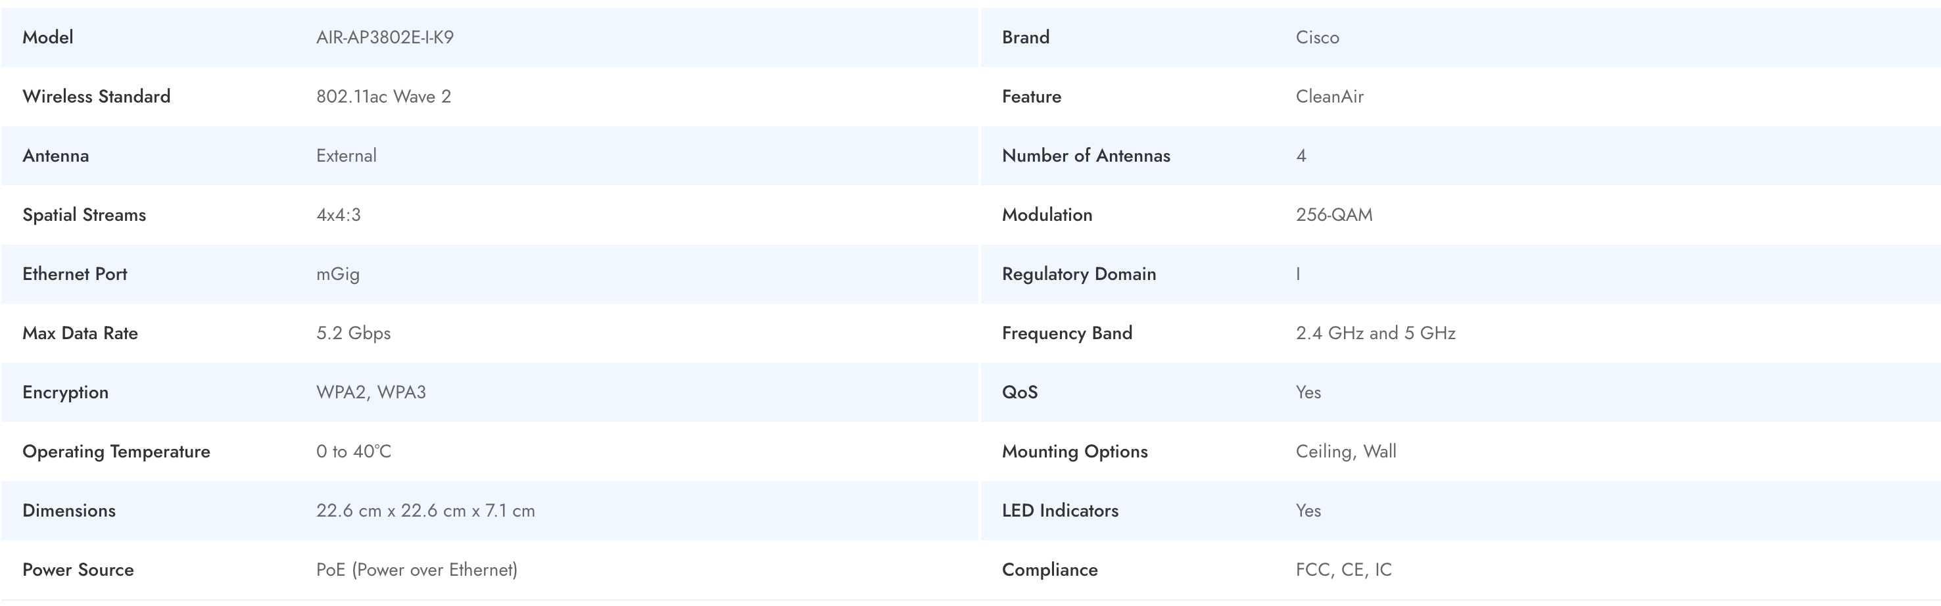The width and height of the screenshot is (1941, 606).
Task: Click the Regulatory Domain label
Action: click(1078, 274)
